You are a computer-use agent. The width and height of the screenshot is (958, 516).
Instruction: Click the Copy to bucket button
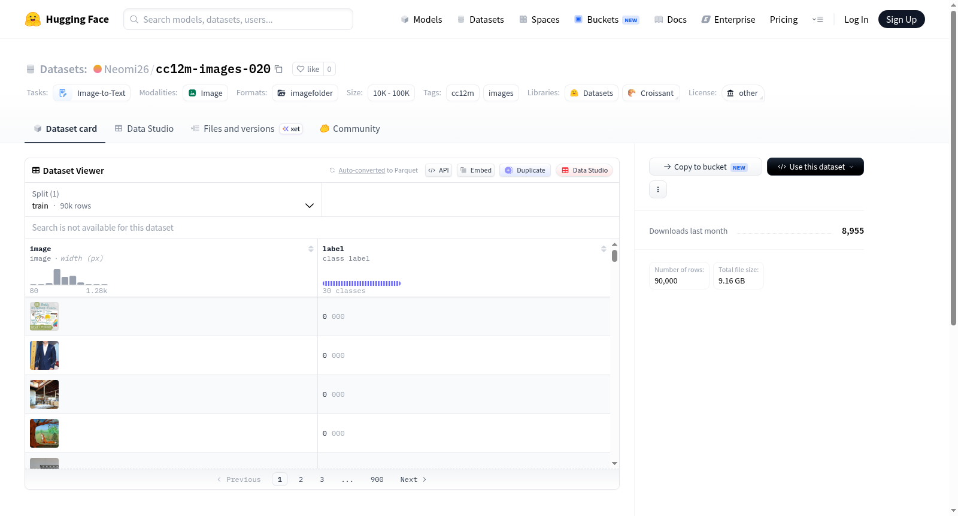point(705,167)
